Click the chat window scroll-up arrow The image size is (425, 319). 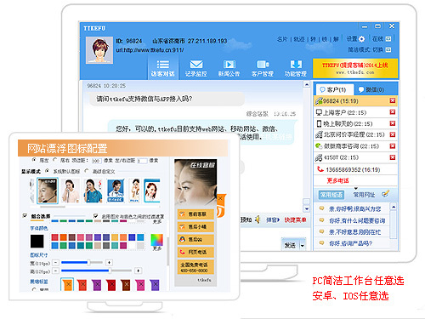tap(307, 84)
